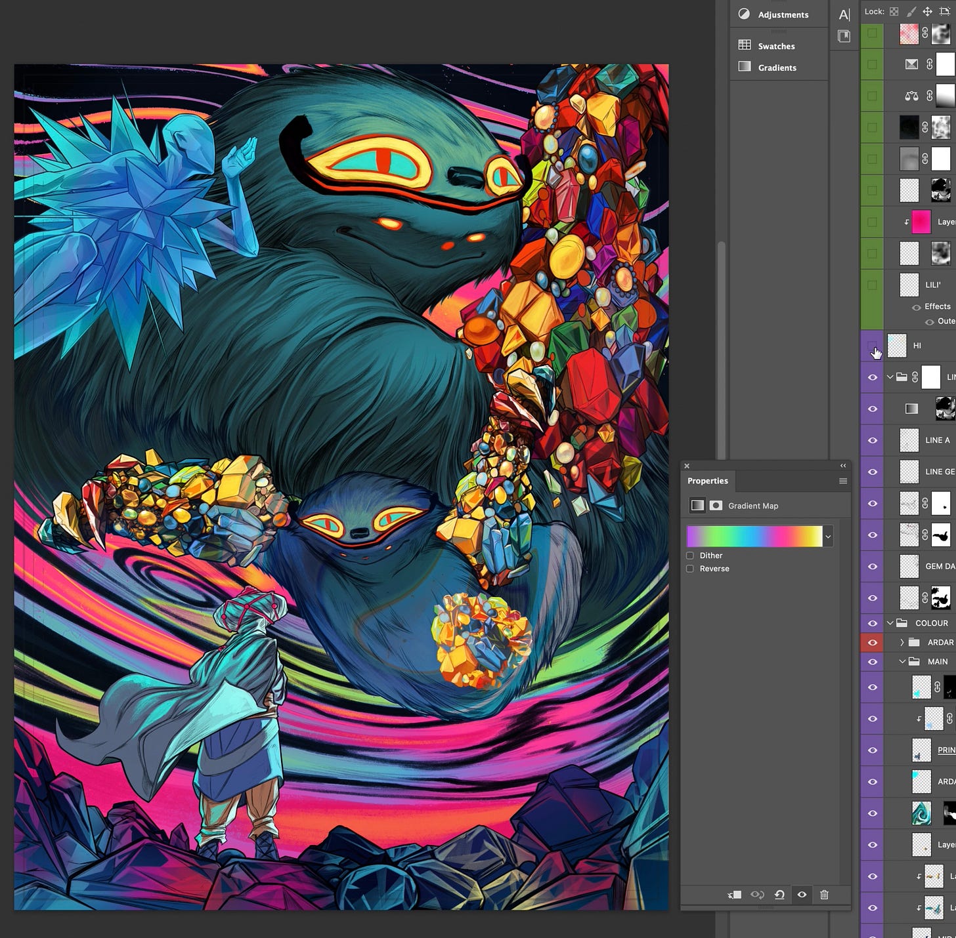This screenshot has height=938, width=956.
Task: Show the LILI' layer
Action: [872, 285]
